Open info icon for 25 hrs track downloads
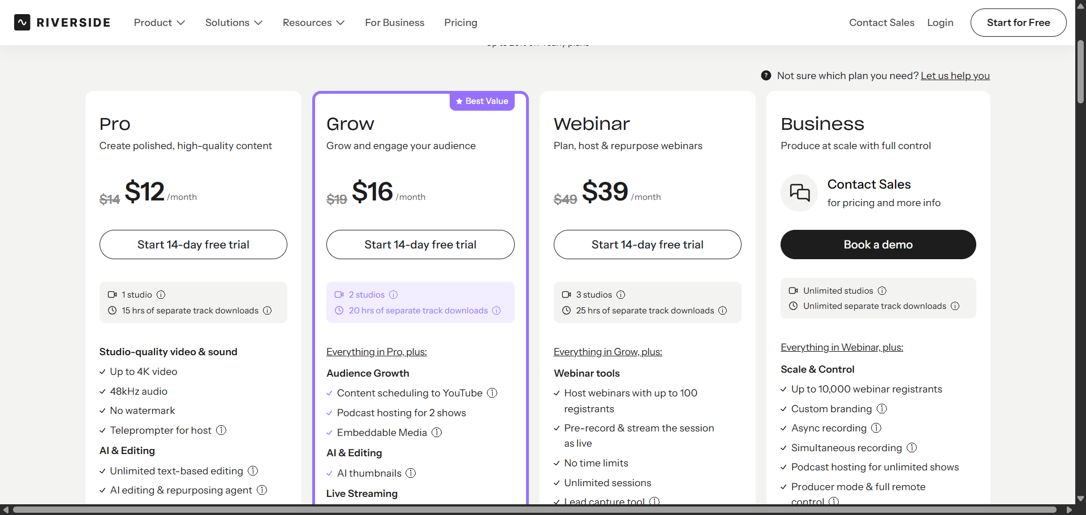 coord(723,311)
